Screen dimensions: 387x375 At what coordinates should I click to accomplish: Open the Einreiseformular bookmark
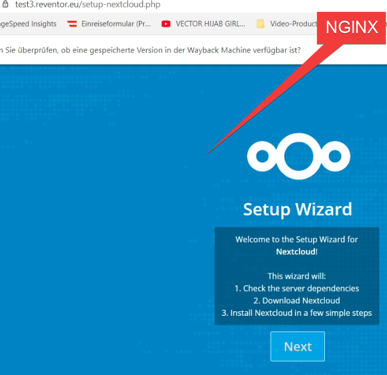[x=109, y=24]
